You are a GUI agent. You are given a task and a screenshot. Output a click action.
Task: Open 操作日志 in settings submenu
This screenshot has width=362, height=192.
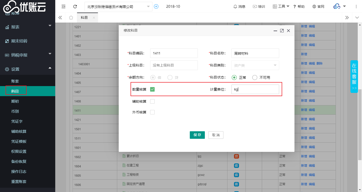[x=28, y=171]
